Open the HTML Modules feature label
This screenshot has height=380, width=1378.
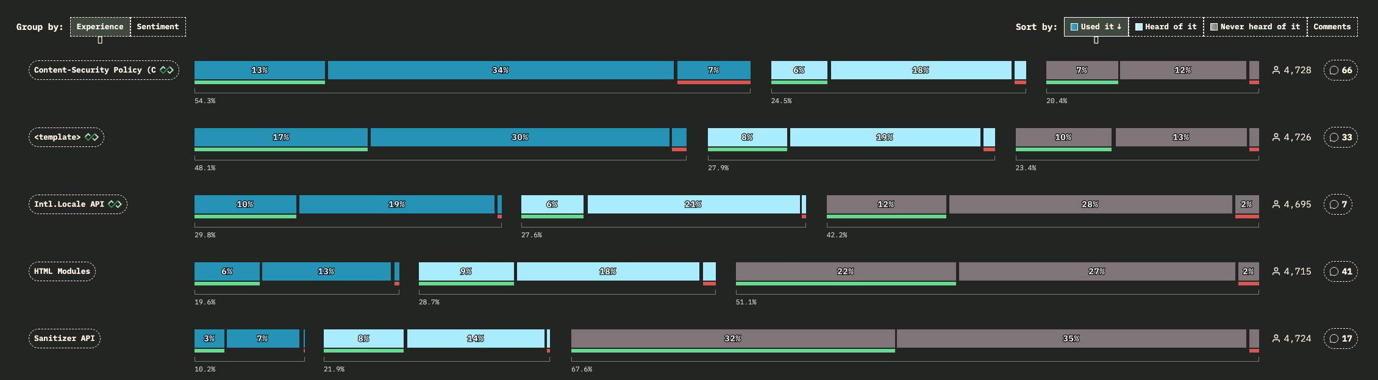pos(62,271)
